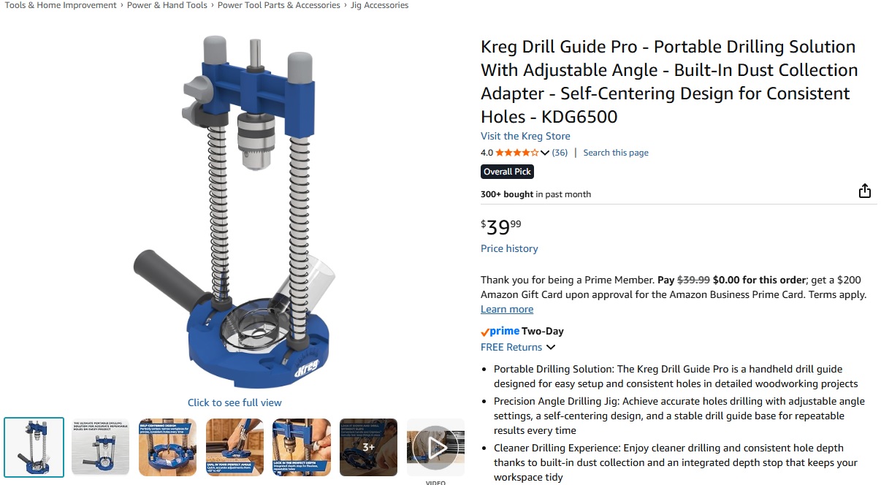
Task: Click the star rating icons
Action: click(x=517, y=153)
